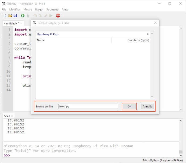Click the Debug bug icon

click(28, 16)
